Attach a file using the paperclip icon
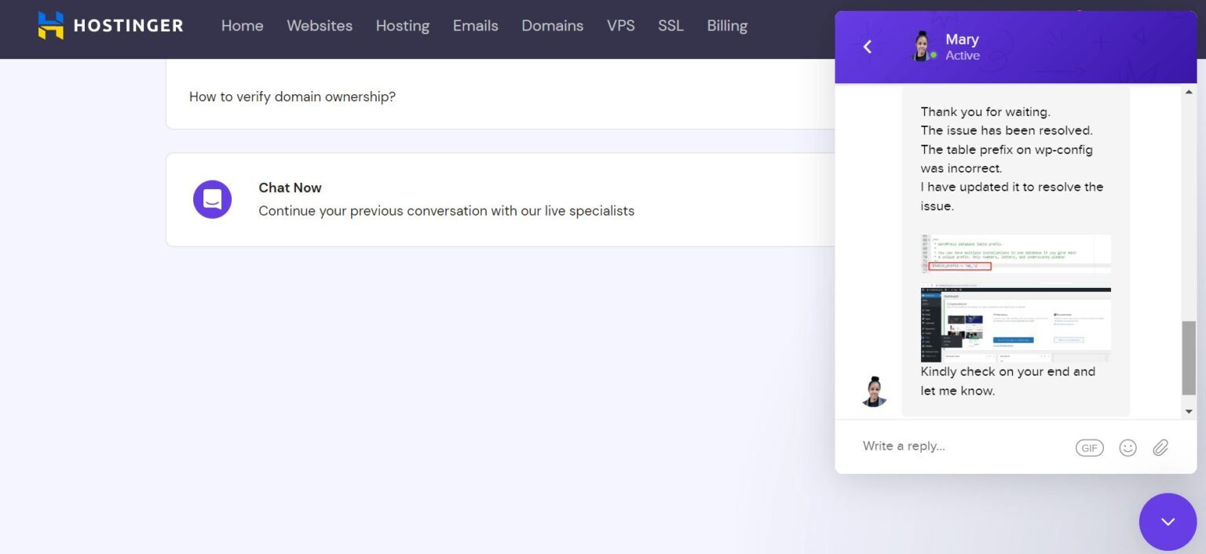Image resolution: width=1206 pixels, height=554 pixels. click(x=1160, y=447)
